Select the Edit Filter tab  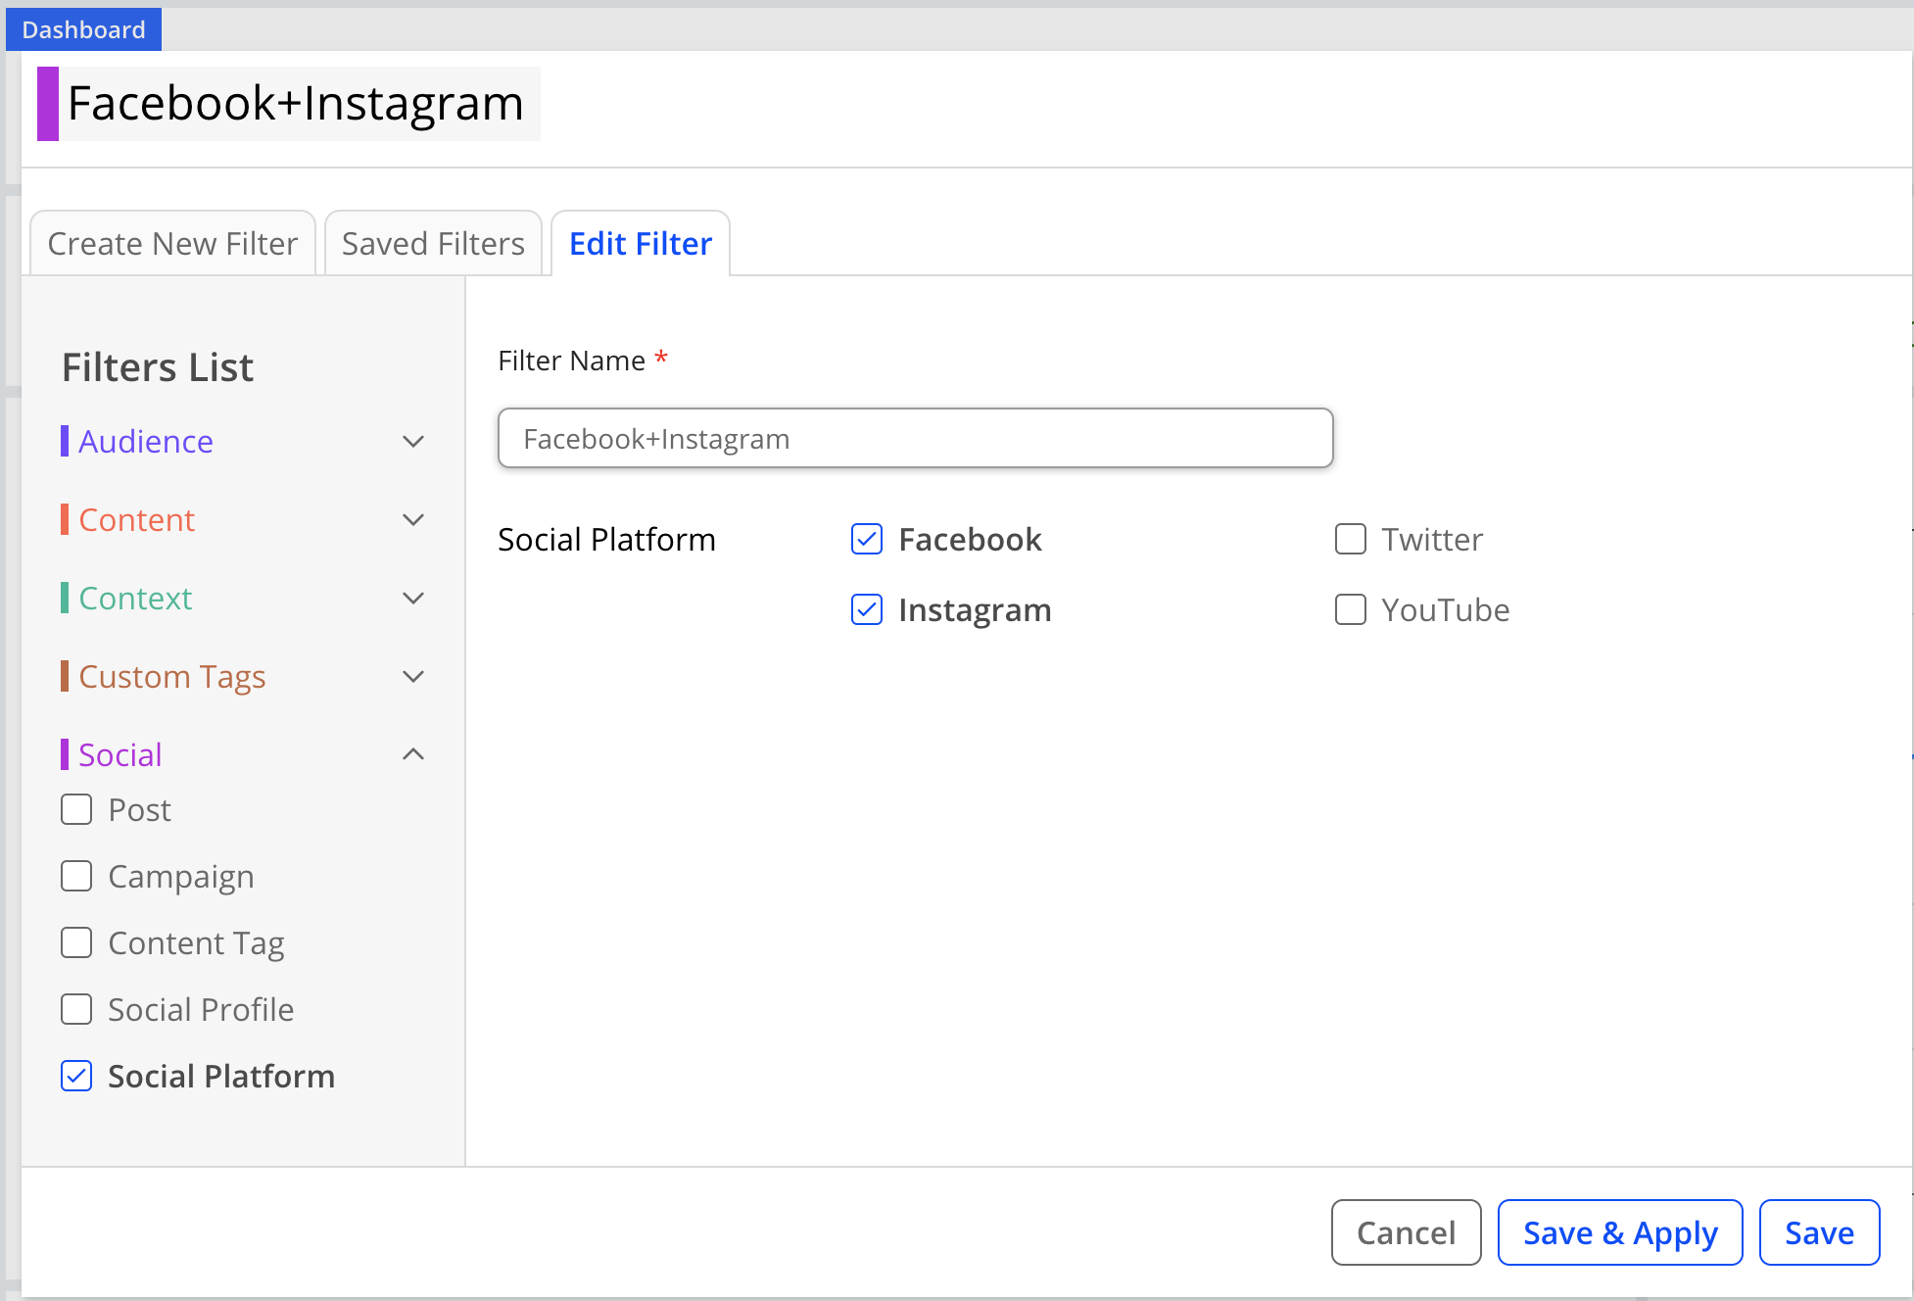[641, 244]
